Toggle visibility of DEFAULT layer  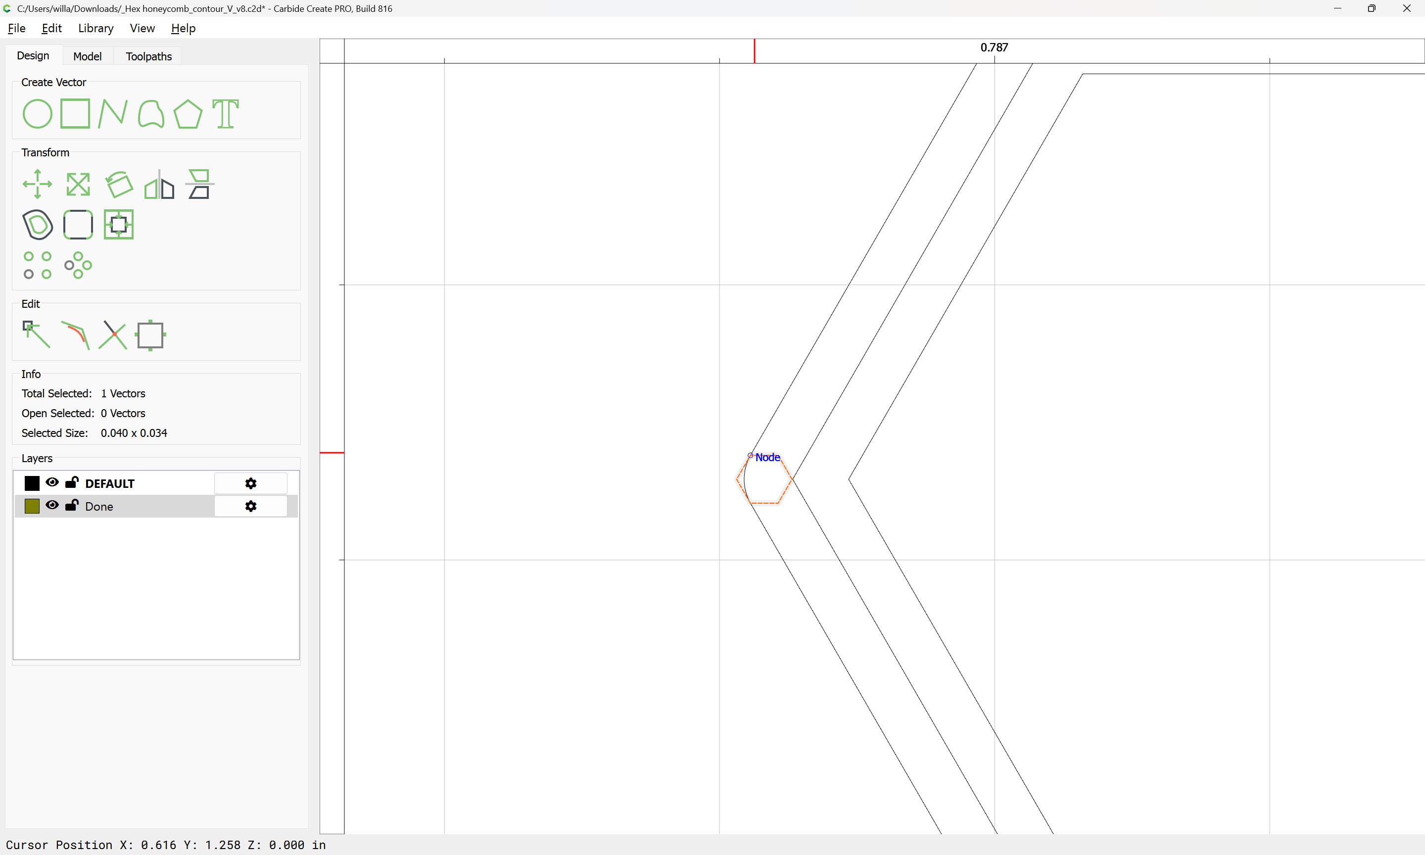tap(52, 483)
